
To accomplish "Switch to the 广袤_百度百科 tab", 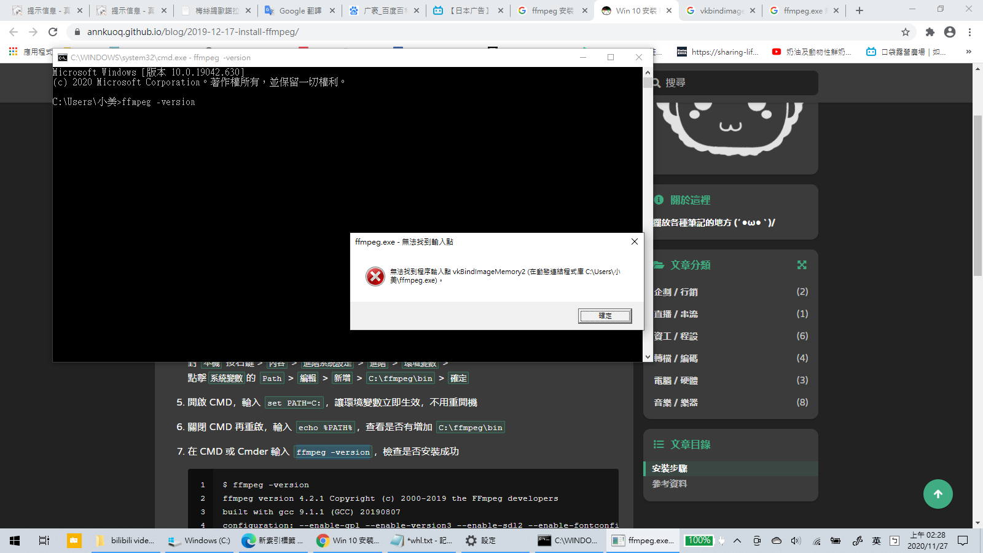I will pos(383,10).
